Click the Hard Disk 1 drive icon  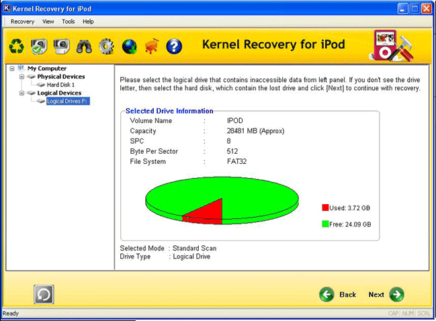(x=41, y=85)
